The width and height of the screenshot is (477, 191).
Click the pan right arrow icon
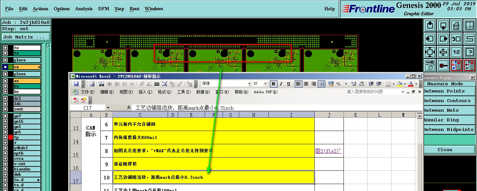443,38
